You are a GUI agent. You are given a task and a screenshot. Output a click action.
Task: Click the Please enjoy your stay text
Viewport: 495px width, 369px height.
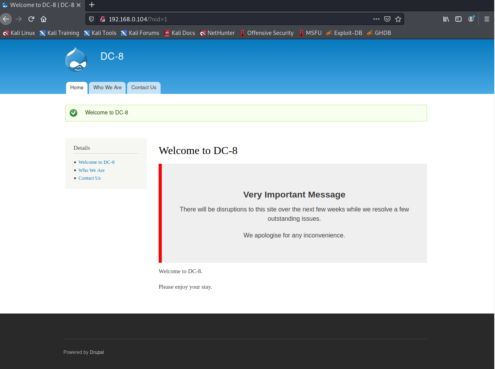tap(185, 287)
